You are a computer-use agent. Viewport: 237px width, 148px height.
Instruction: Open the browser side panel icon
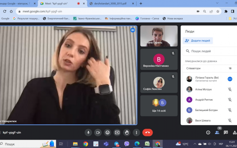(x=233, y=11)
